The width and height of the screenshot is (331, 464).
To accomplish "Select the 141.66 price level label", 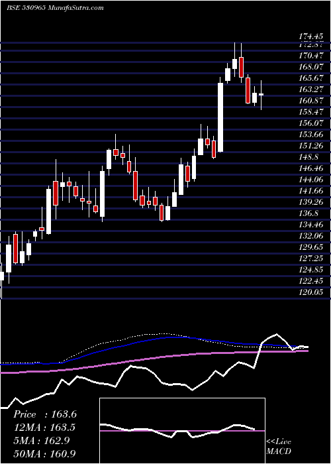I will (310, 191).
